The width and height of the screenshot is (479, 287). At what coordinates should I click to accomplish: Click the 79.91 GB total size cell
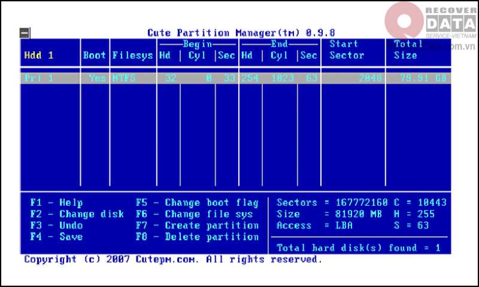click(x=423, y=78)
